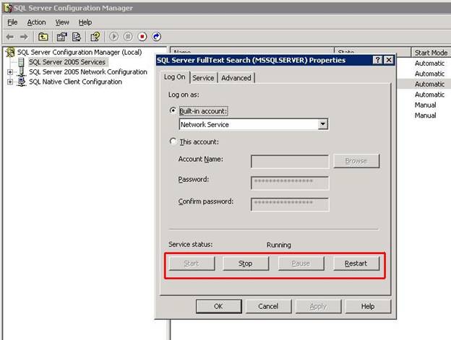Click the SQL Server 2005 Network Configuration icon

click(x=21, y=71)
